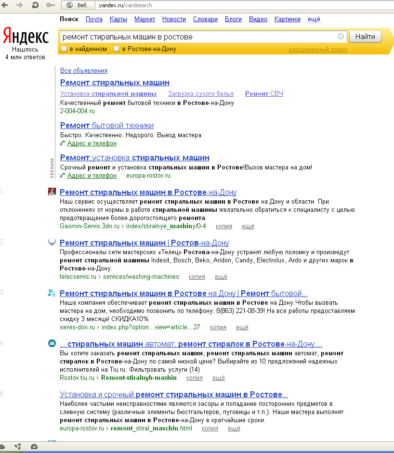Switch to Блоги search
Image resolution: width=394 pixels, height=453 pixels.
point(233,19)
